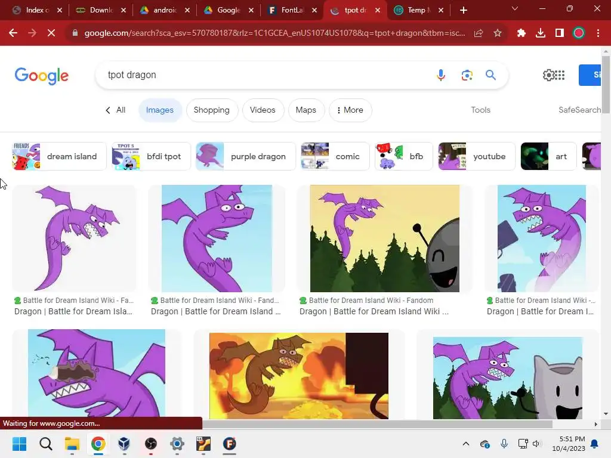611x458 pixels.
Task: Click the share page icon in address bar
Action: [479, 33]
